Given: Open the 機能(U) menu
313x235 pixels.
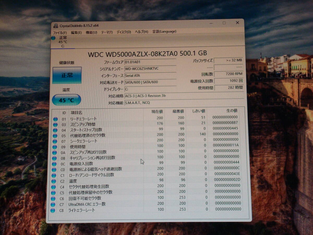Looking at the screenshot, I should pyautogui.click(x=91, y=32).
